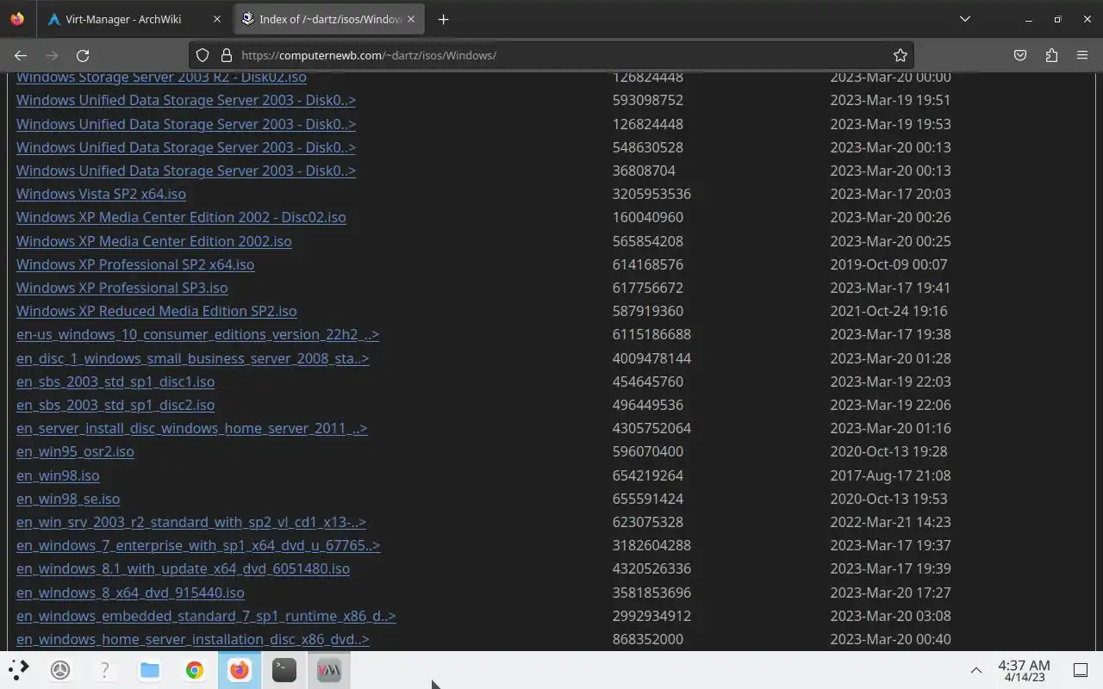This screenshot has height=689, width=1103.
Task: Select file size 654219264
Action: pyautogui.click(x=648, y=475)
